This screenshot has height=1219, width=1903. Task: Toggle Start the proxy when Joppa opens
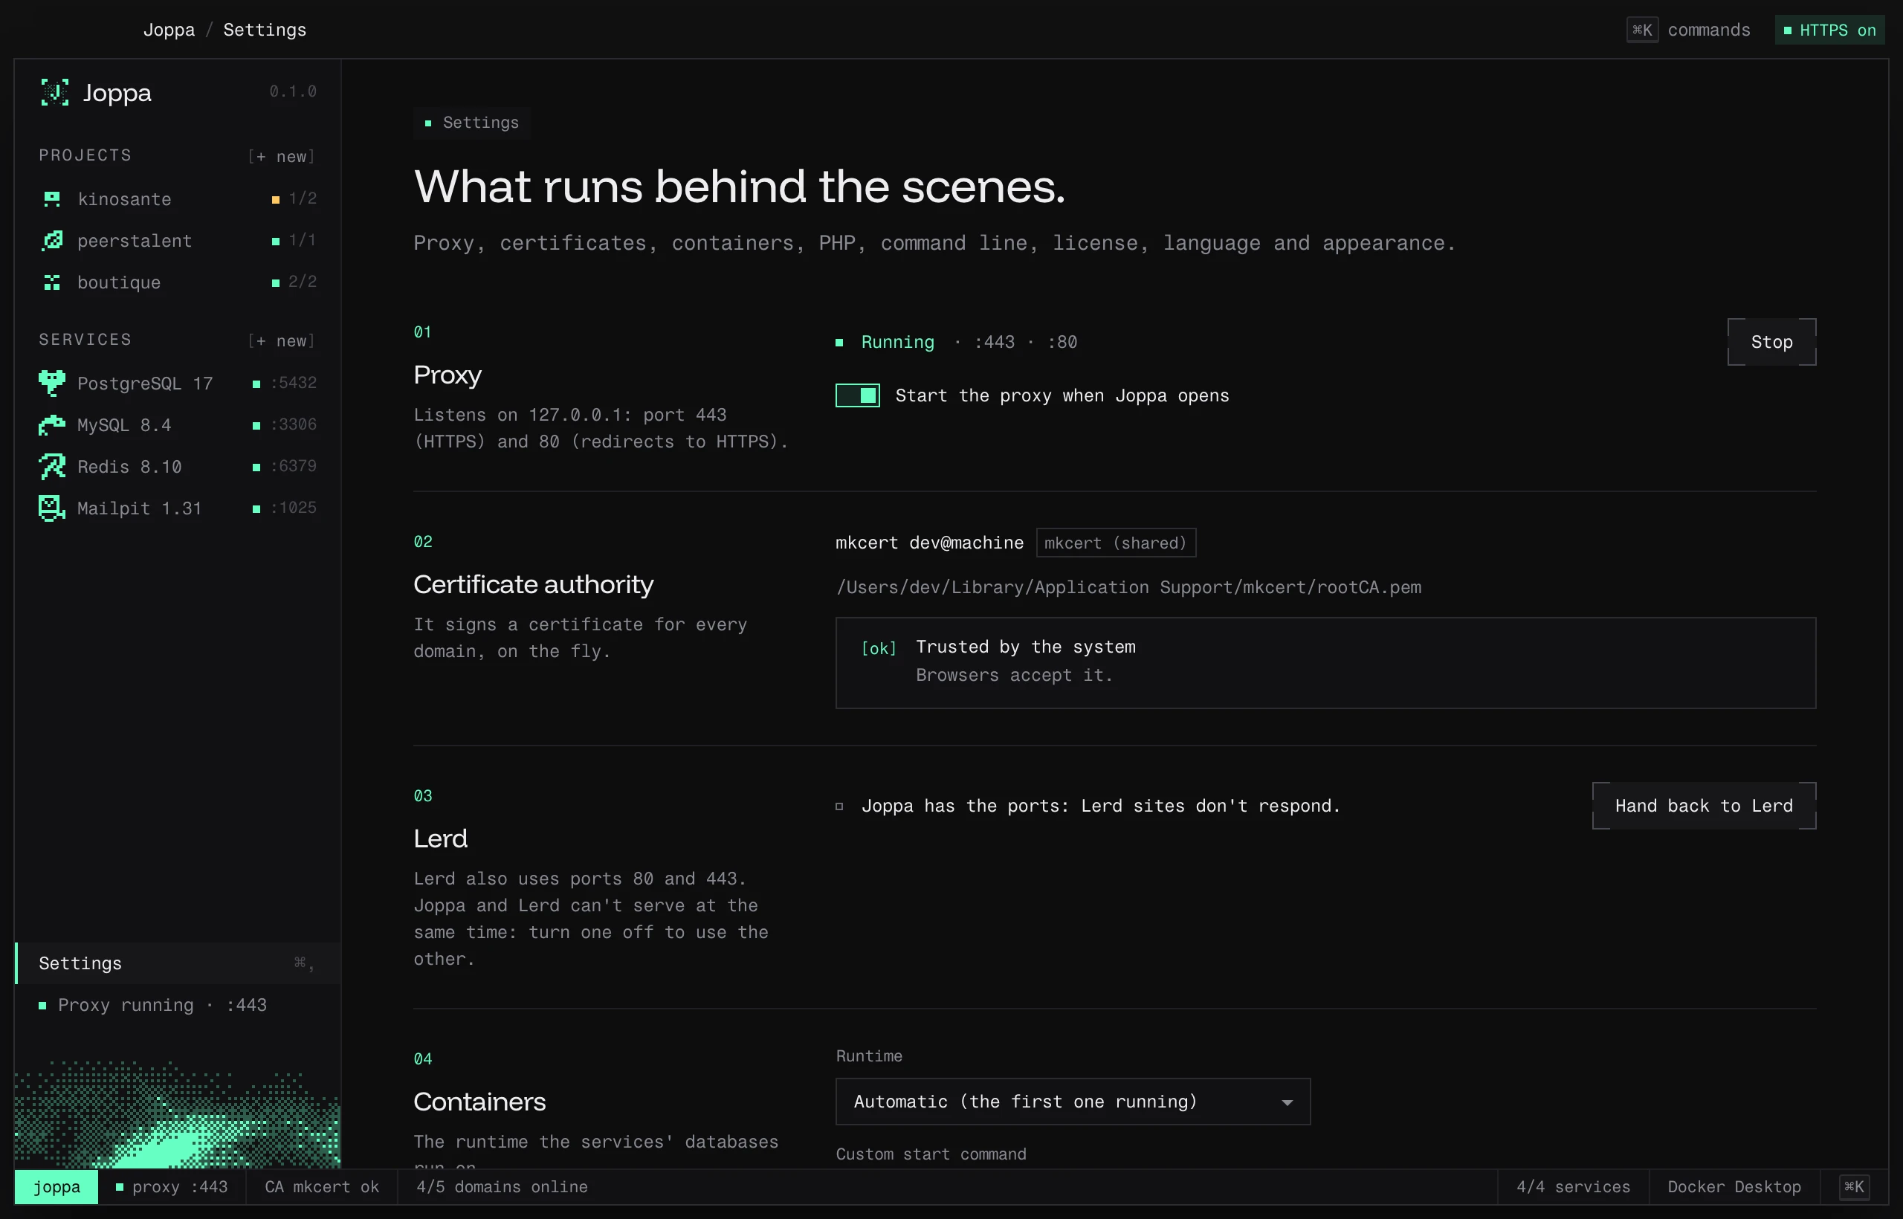(857, 395)
